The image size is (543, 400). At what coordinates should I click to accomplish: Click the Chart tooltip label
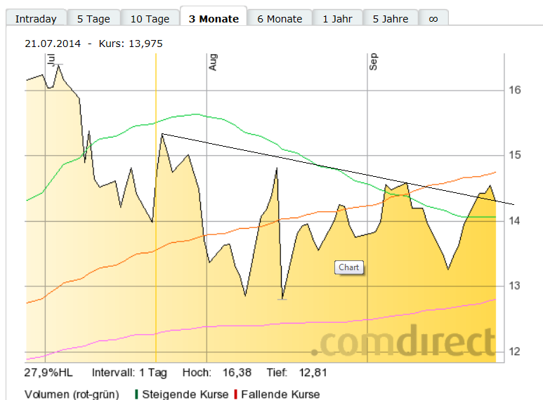tap(348, 267)
